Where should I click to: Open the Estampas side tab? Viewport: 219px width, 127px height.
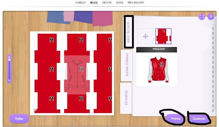pos(126,98)
